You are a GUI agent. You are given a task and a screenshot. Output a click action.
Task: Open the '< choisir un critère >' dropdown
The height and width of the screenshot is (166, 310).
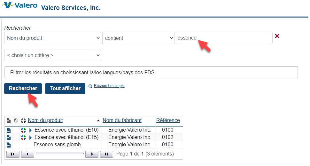[52, 55]
